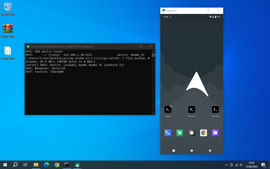The width and height of the screenshot is (270, 169).
Task: Click the meet now camera tray icon
Action: coord(232,165)
